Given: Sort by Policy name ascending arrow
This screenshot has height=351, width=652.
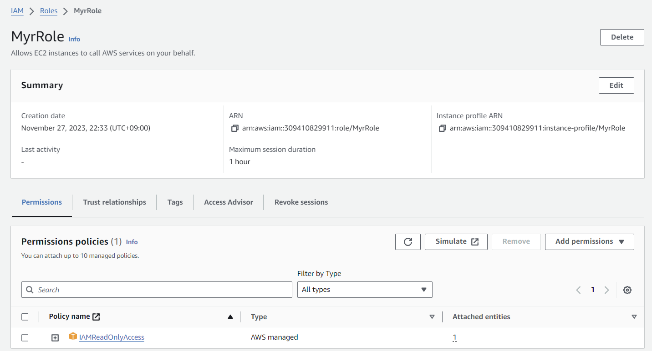Looking at the screenshot, I should [230, 317].
